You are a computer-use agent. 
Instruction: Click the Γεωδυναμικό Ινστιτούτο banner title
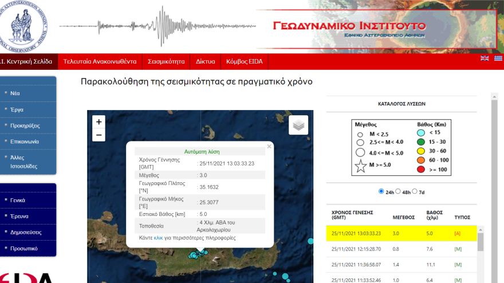pos(349,25)
